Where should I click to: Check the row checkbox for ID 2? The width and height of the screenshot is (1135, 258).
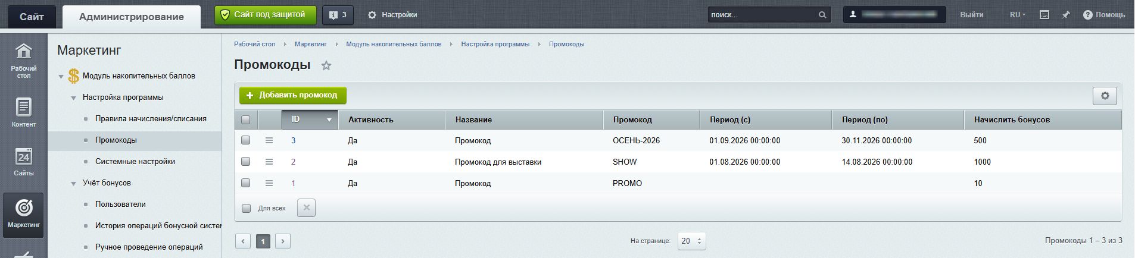[245, 162]
